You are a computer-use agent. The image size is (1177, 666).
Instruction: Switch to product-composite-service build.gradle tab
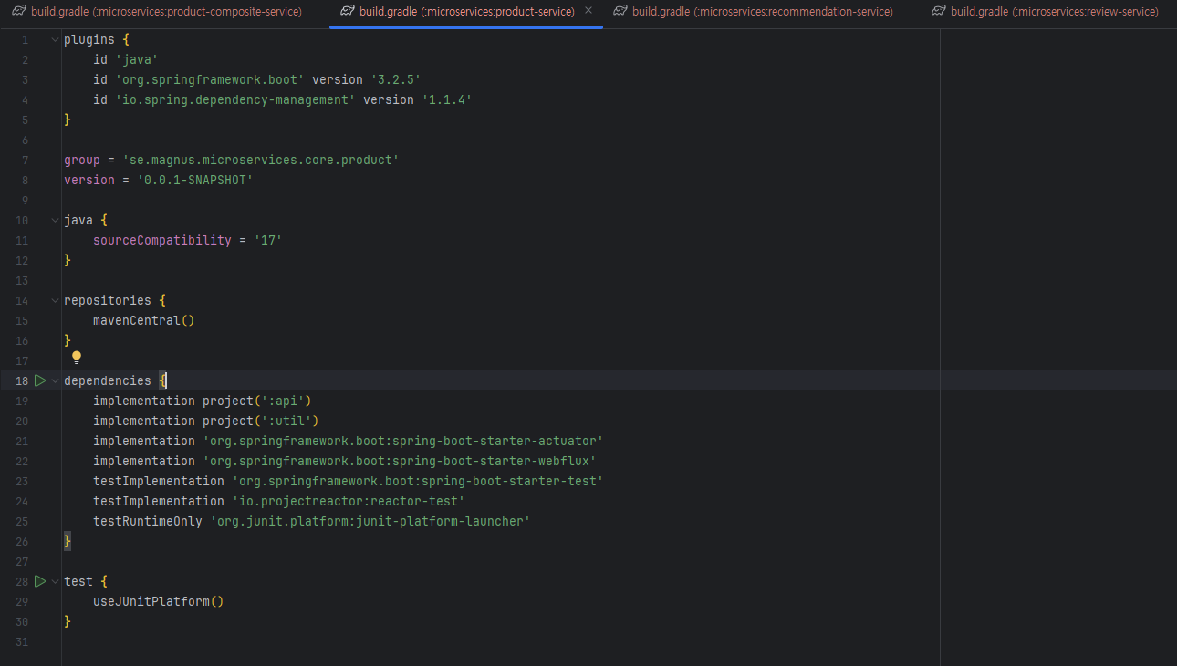[157, 12]
